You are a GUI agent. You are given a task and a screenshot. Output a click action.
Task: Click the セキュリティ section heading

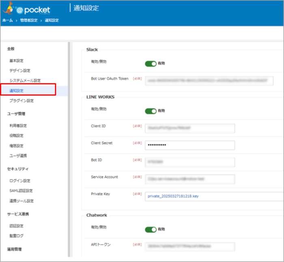click(x=18, y=169)
